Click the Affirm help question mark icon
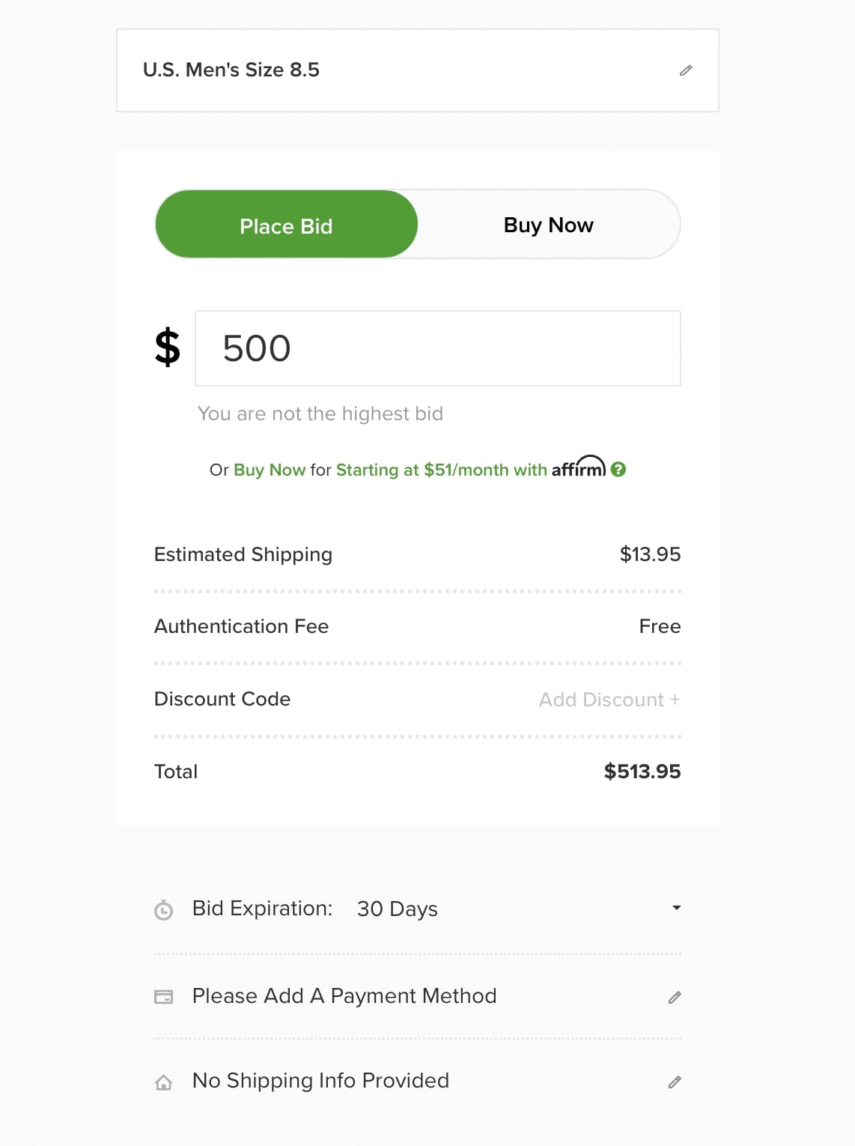 (x=618, y=470)
